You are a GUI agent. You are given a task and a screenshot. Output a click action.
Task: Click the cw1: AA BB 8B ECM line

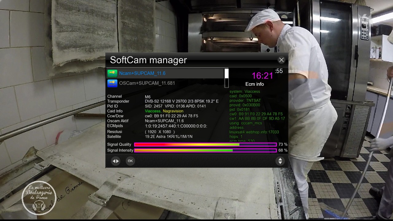click(x=257, y=118)
